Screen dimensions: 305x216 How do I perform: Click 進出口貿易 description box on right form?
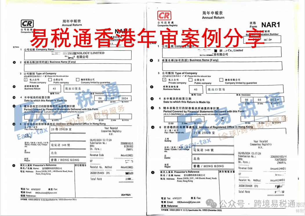(245, 89)
